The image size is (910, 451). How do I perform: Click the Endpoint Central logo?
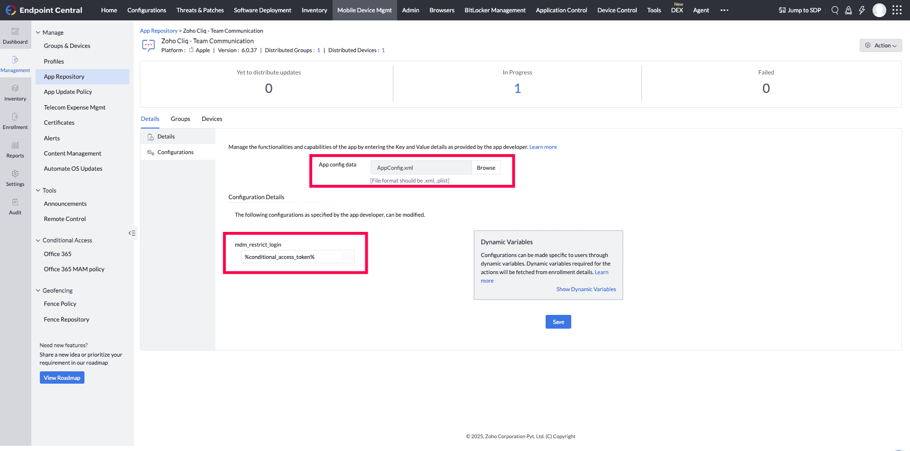pyautogui.click(x=44, y=10)
